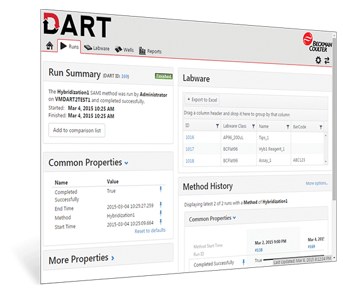Select the ABC123 barcode cell
This screenshot has width=343, height=297.
pos(299,160)
